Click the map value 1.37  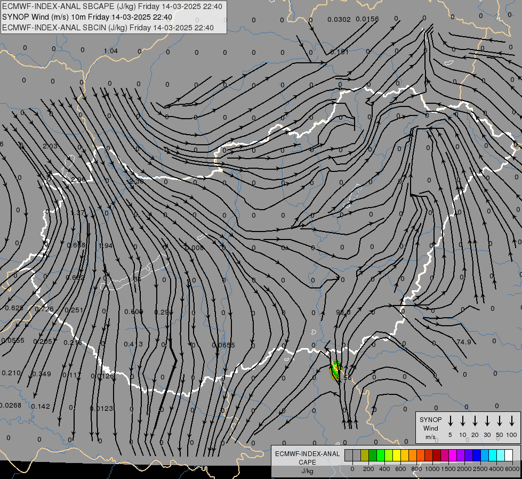(x=78, y=213)
